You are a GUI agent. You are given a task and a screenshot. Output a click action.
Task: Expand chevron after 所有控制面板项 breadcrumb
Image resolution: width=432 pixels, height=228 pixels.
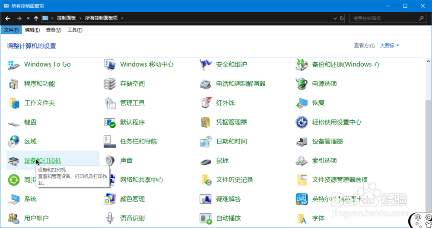(122, 18)
